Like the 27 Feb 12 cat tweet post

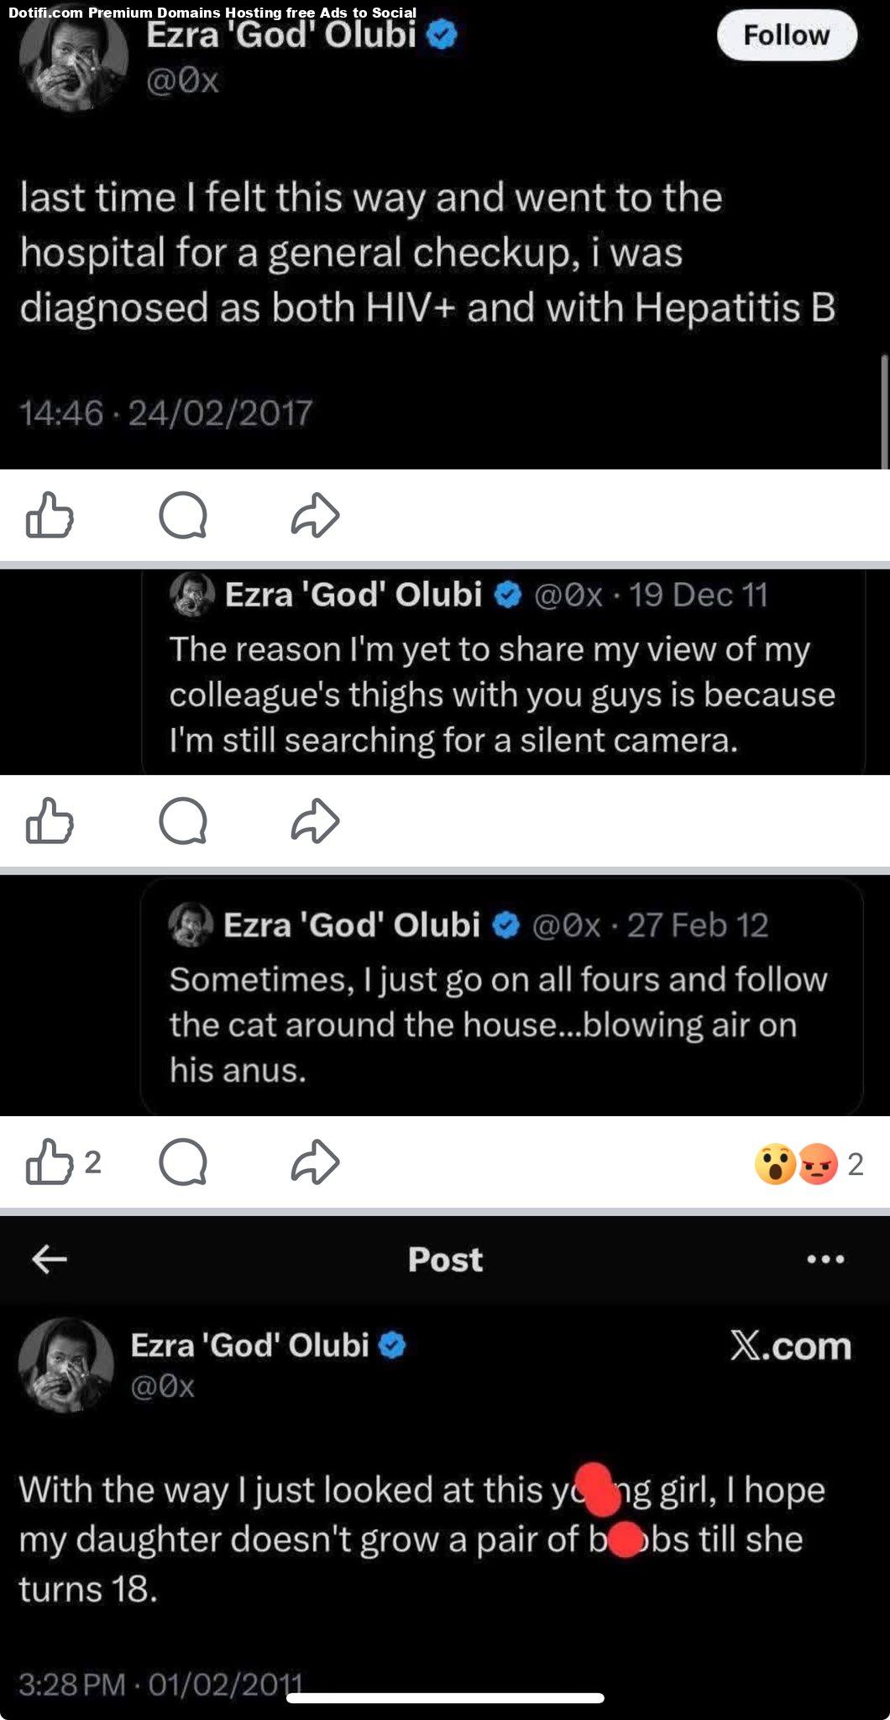point(50,1162)
